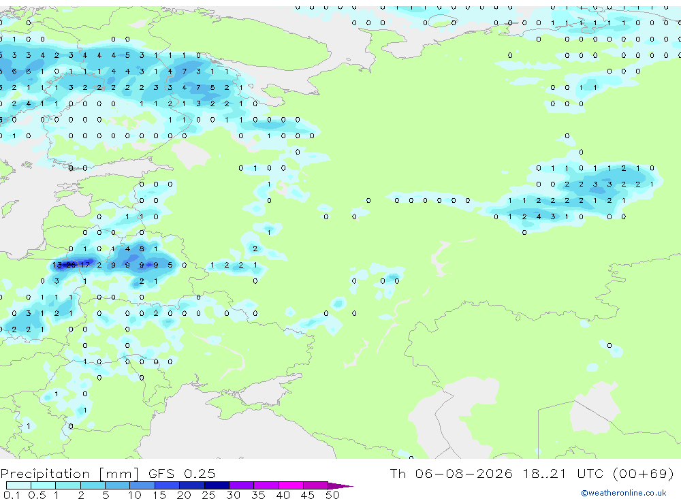Click the 45–50 mm legend swatch
This screenshot has width=681, height=499.
pyautogui.click(x=316, y=485)
